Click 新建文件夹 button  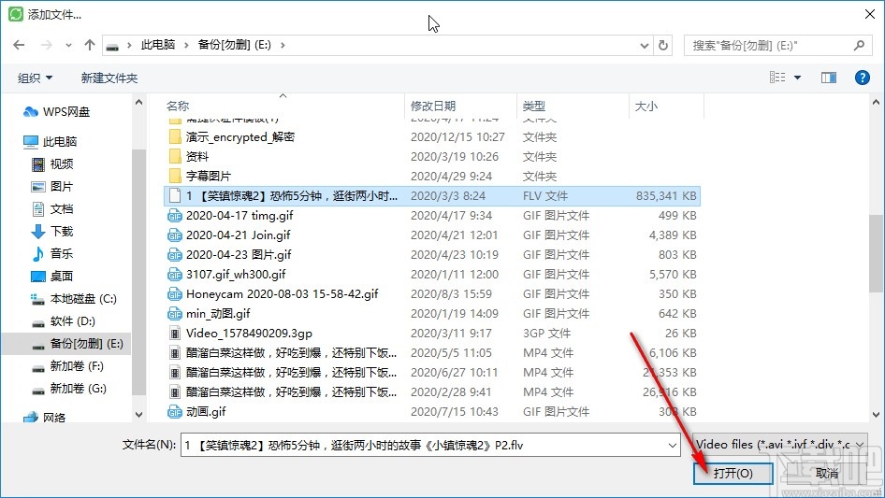tap(109, 78)
